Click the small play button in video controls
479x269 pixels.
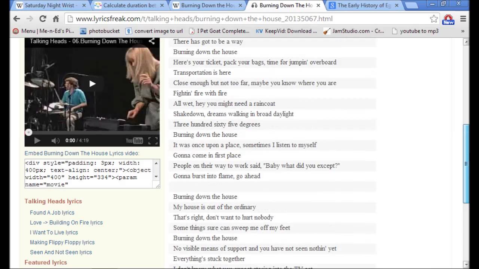[37, 140]
